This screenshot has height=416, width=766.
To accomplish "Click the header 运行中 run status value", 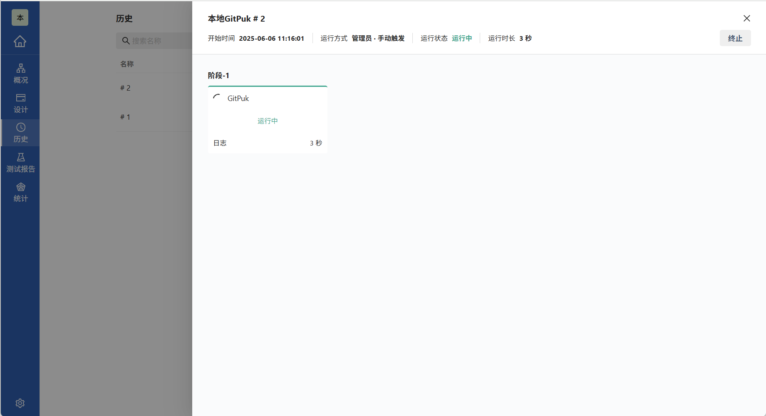I will pyautogui.click(x=462, y=38).
